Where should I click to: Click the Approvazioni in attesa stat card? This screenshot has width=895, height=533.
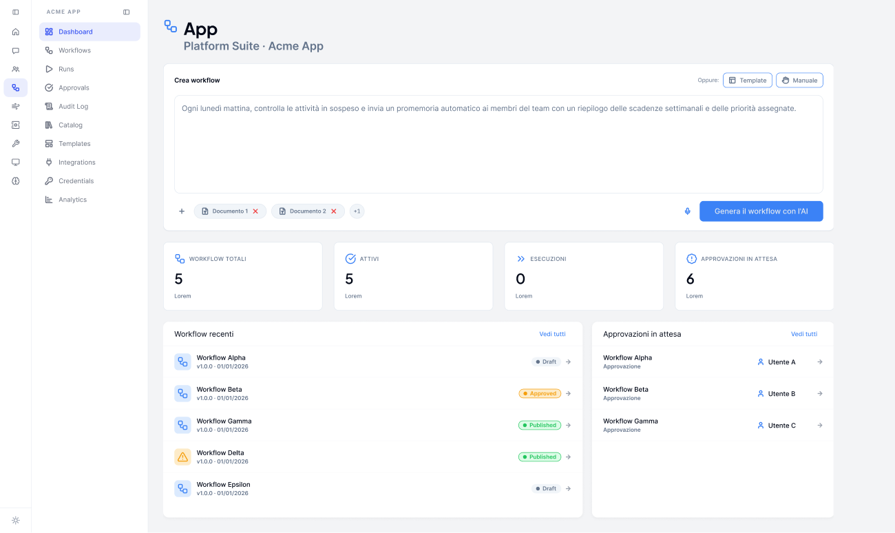coord(755,276)
